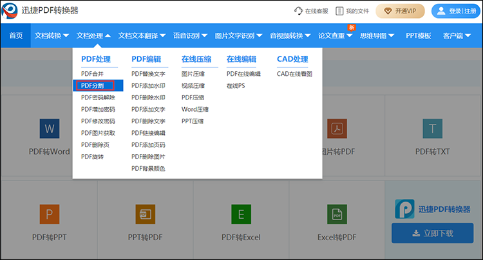Click the blue P logo beside 迅捷PDF转换器

pos(405,209)
